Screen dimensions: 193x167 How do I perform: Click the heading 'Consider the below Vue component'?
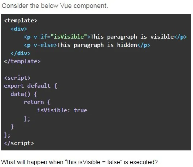[x=55, y=6]
